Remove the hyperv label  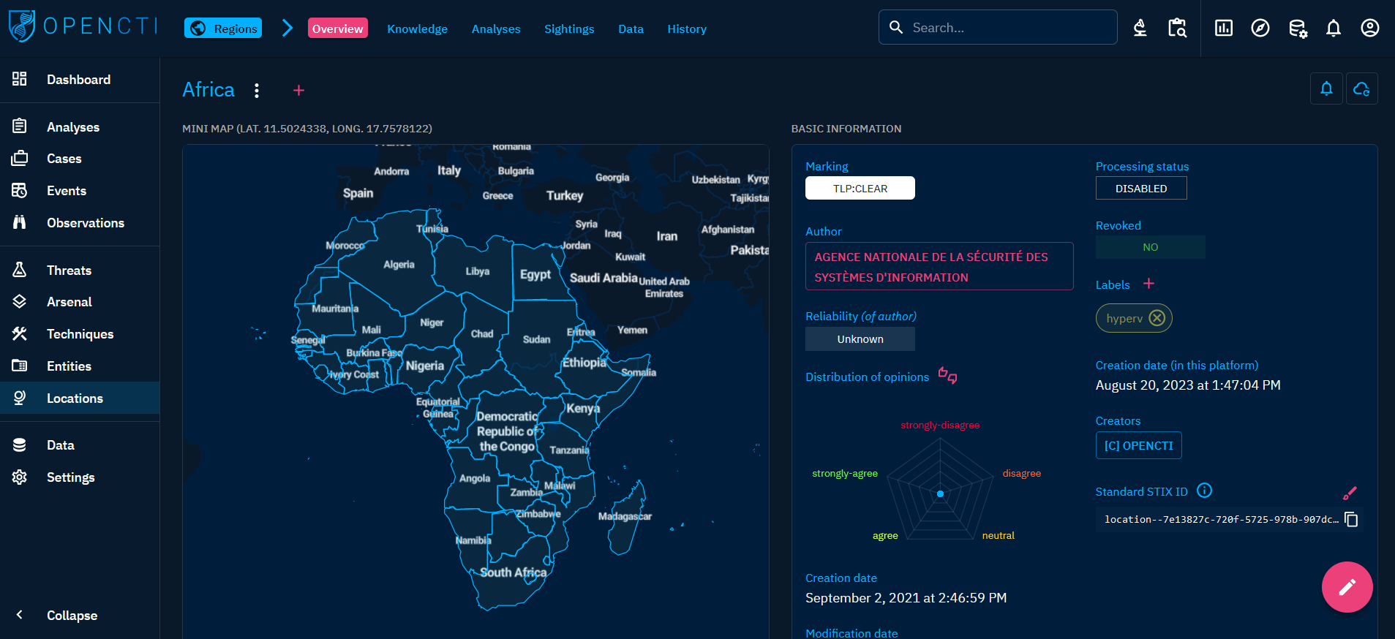(x=1157, y=318)
